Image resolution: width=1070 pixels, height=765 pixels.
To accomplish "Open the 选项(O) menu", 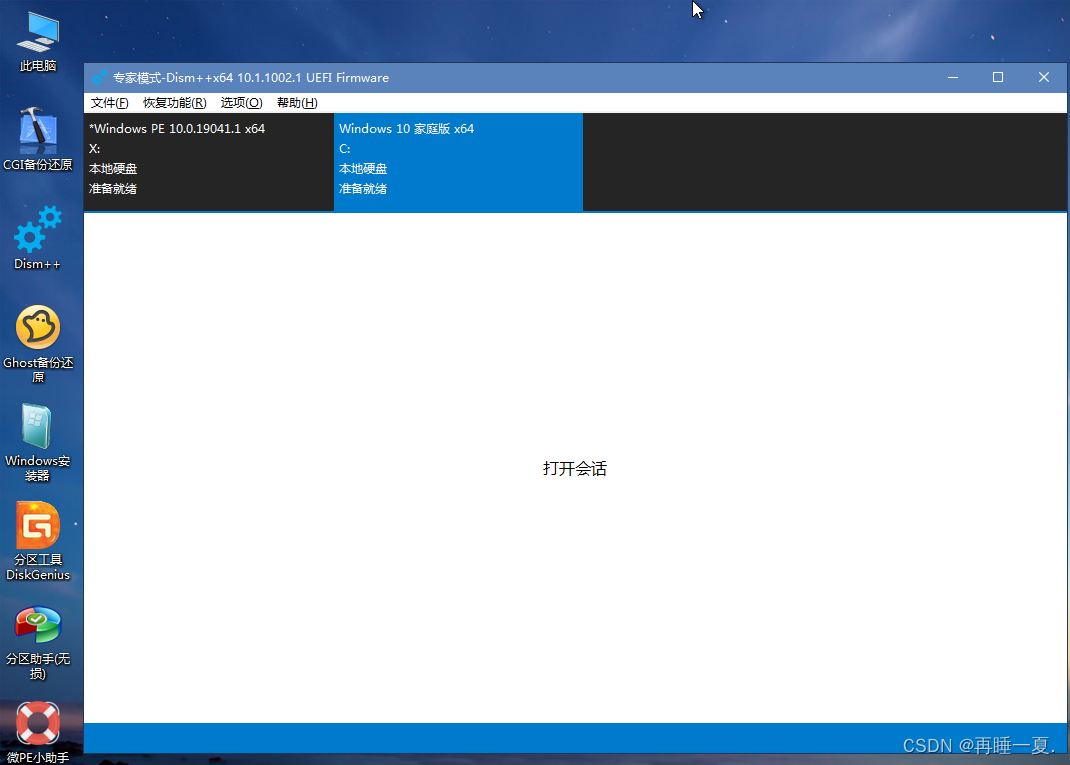I will 241,102.
